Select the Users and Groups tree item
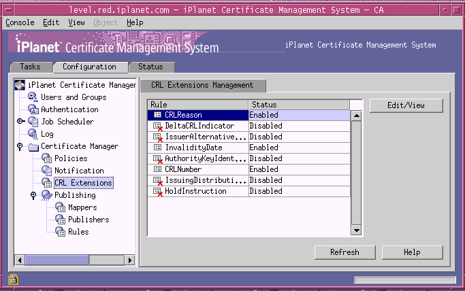The image size is (465, 291). 74,97
